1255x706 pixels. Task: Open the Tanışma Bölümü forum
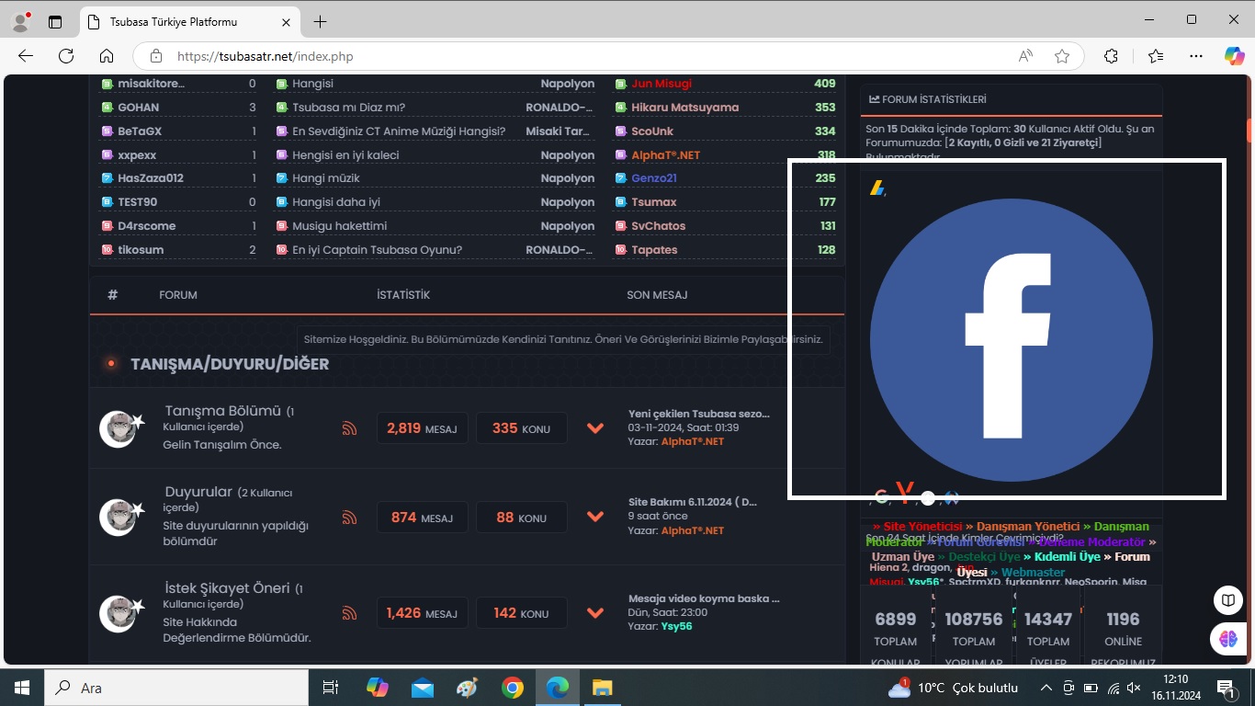(222, 411)
